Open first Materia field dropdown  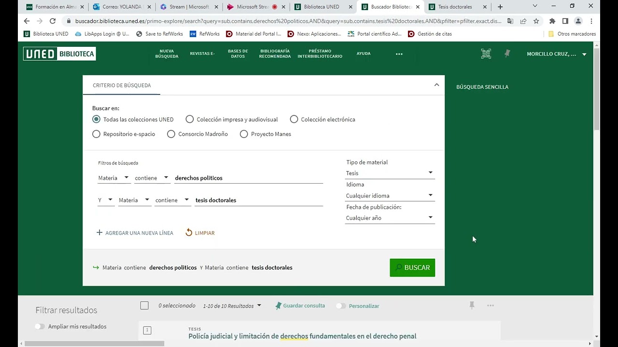point(114,178)
